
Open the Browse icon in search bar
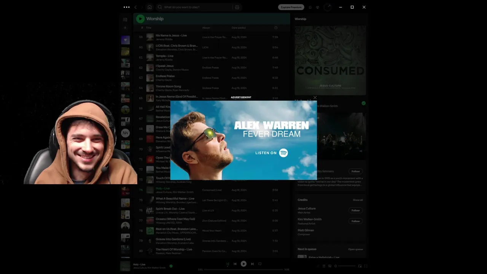pos(237,7)
